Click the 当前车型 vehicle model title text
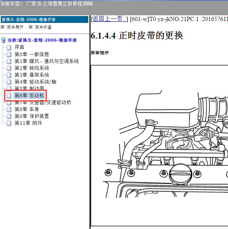 click(x=46, y=4)
